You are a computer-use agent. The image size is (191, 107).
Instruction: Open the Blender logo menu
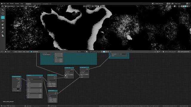click(x=2, y=4)
